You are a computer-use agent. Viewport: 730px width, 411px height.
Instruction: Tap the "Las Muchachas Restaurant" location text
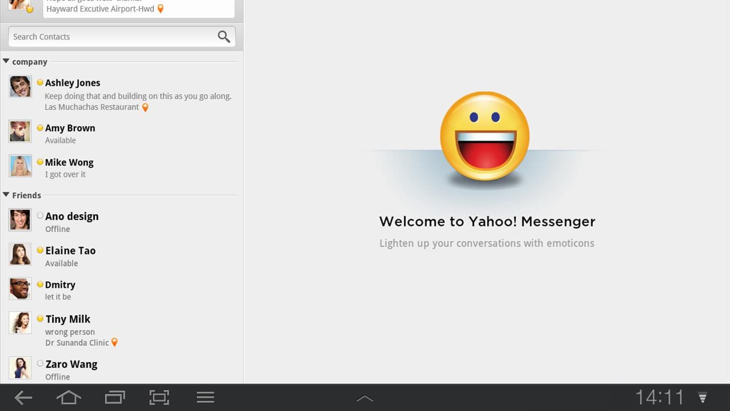pos(92,107)
